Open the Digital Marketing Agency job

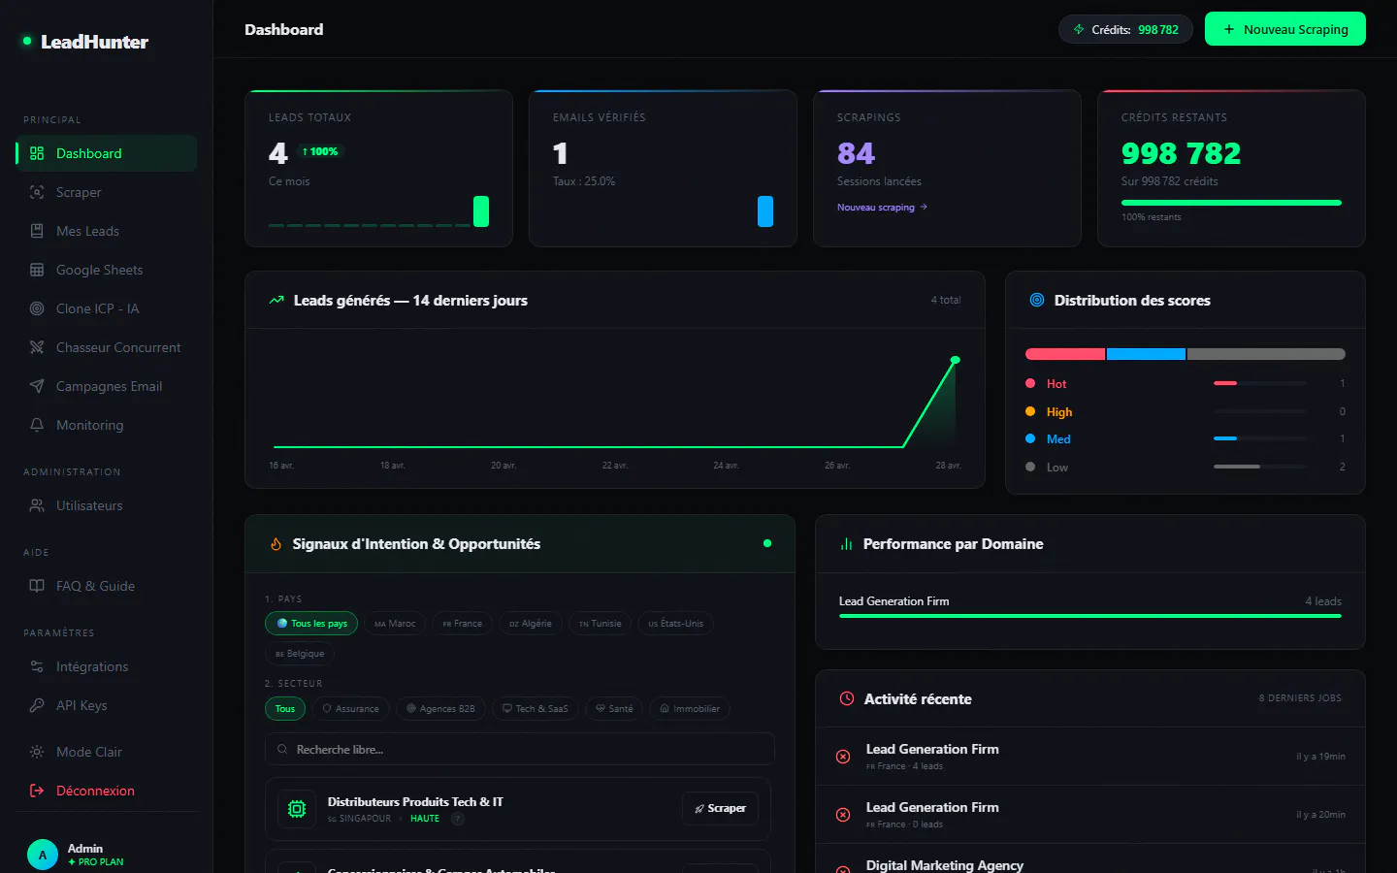pos(1090,859)
